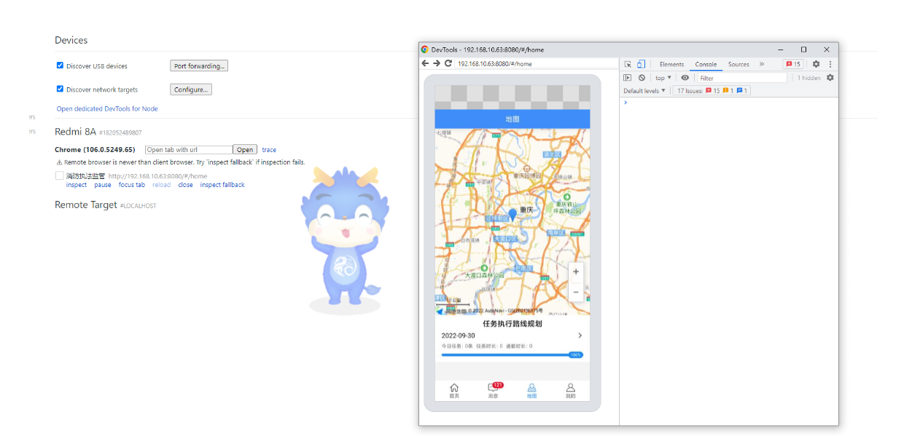Viewport: 912px width, 436px height.
Task: Minimize the DevTools window
Action: (x=781, y=49)
